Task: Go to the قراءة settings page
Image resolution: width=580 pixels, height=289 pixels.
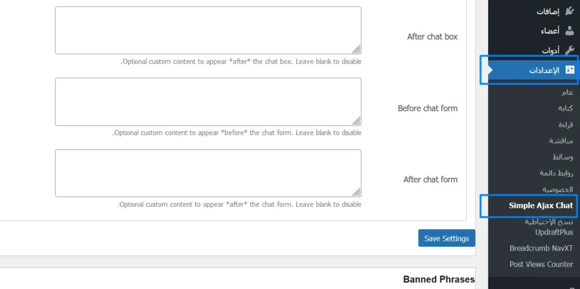Action: pyautogui.click(x=566, y=124)
